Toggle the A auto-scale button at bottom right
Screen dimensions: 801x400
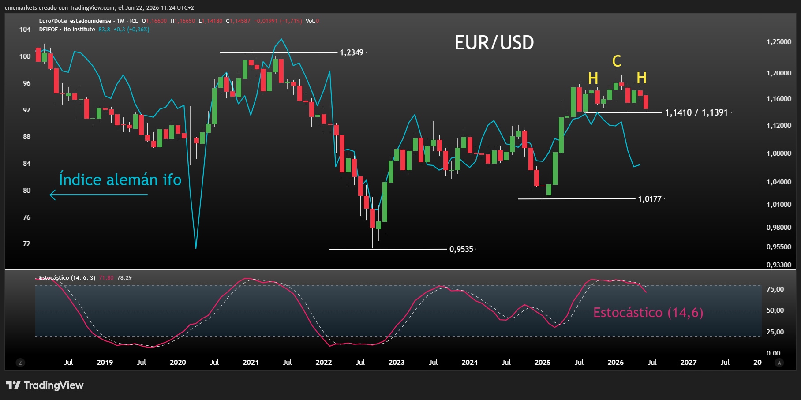click(779, 363)
